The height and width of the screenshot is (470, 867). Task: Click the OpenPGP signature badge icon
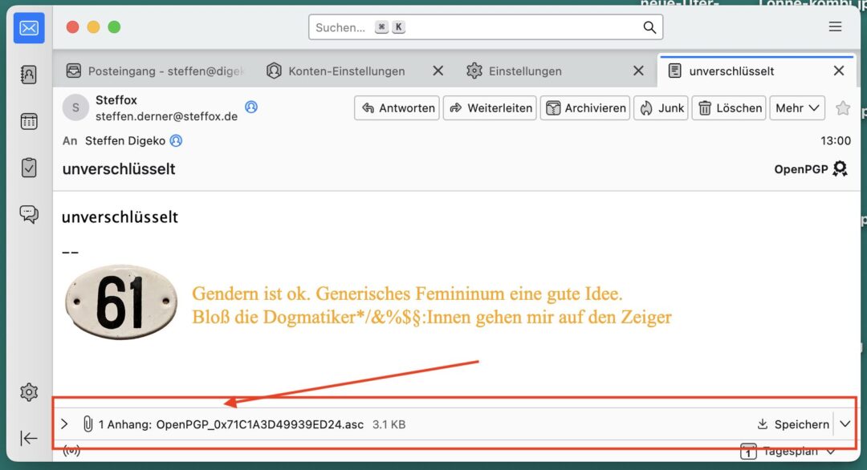point(840,169)
